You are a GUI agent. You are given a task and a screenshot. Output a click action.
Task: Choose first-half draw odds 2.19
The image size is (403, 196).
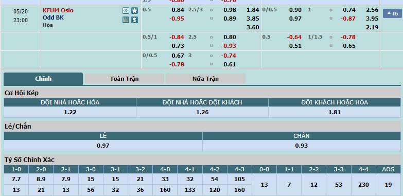pos(372,27)
